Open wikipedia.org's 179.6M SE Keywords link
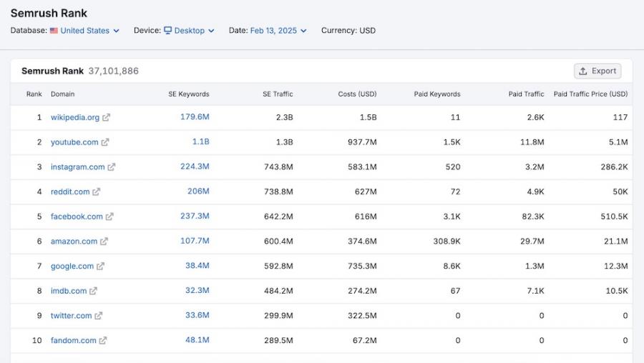Screen dimensions: 644x363 [x=195, y=117]
